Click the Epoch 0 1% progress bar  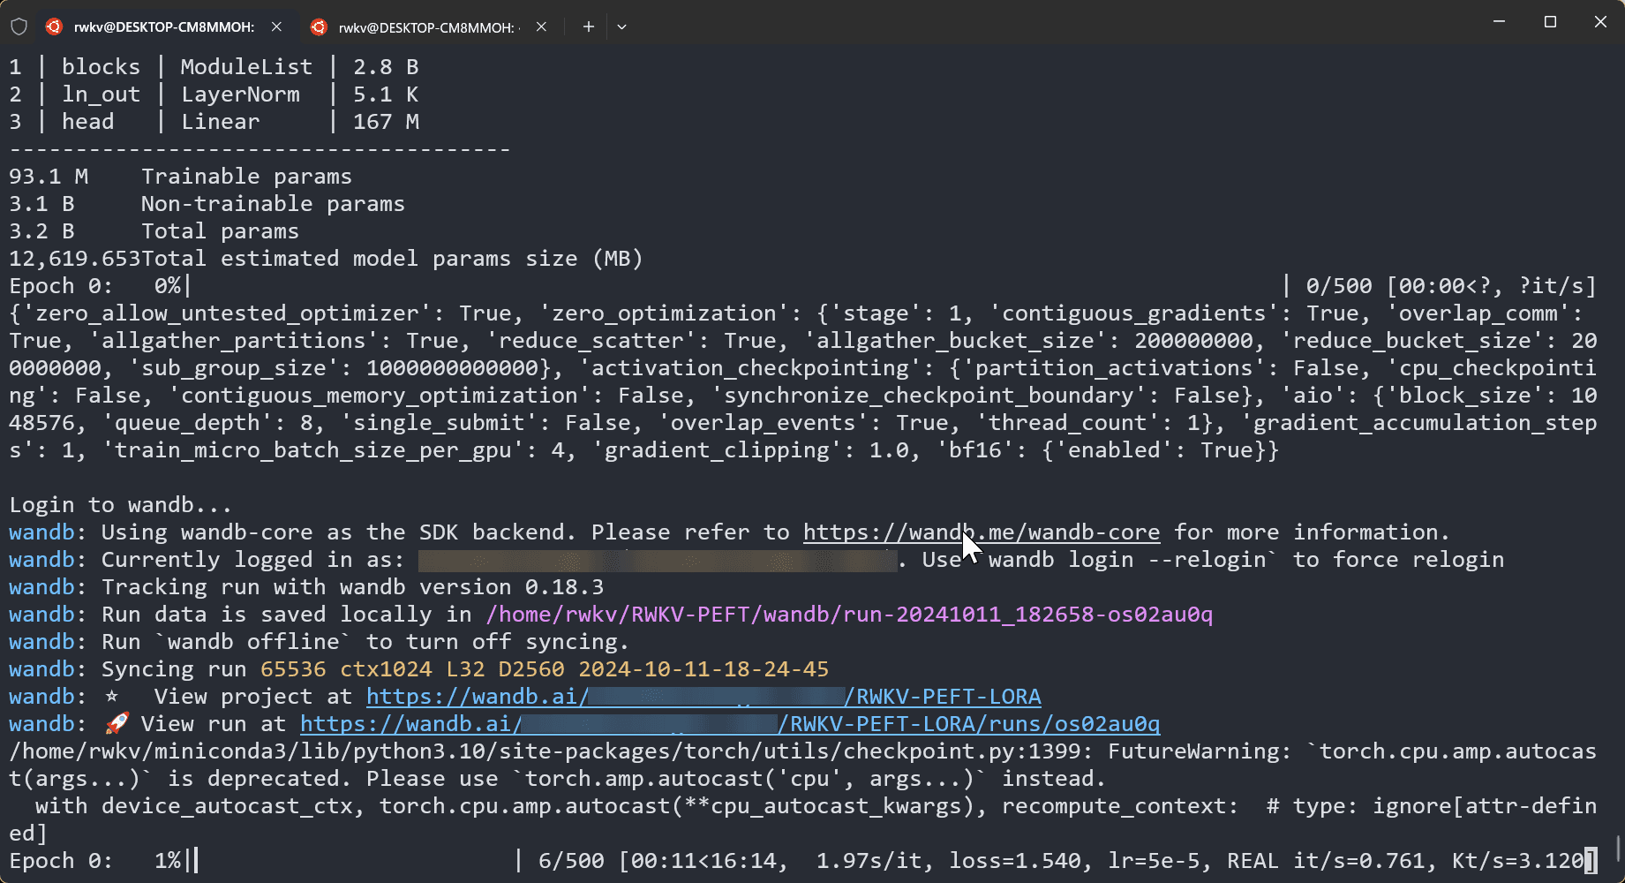coord(353,861)
